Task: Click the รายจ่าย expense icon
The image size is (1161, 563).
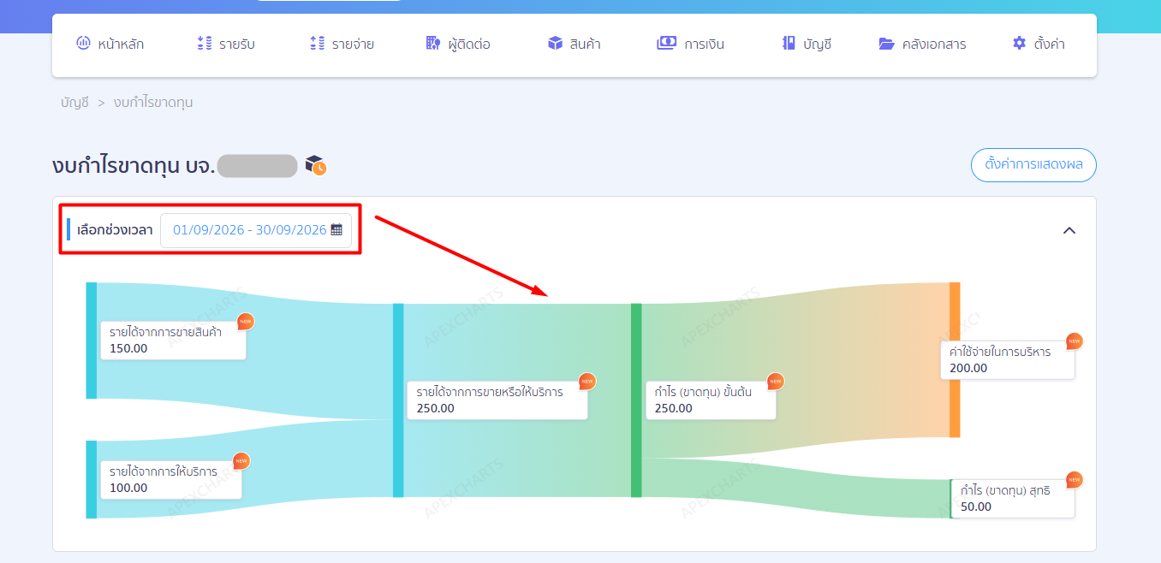Action: (318, 44)
